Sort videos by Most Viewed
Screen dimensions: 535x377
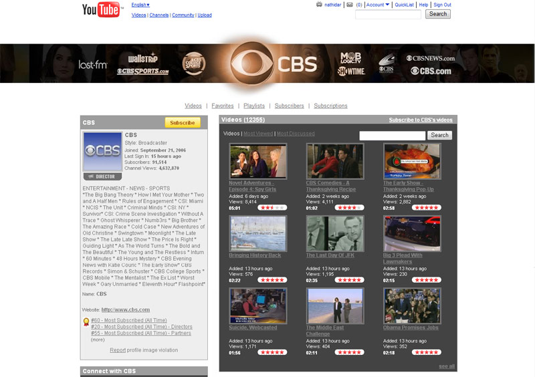[258, 134]
